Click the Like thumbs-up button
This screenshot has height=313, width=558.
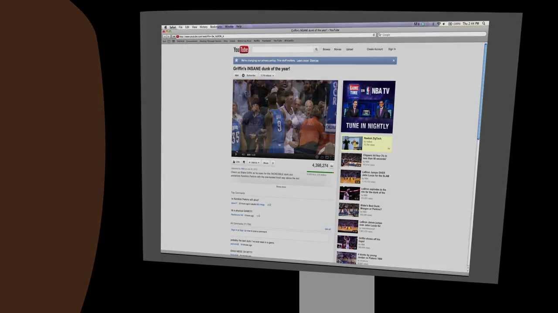point(236,162)
